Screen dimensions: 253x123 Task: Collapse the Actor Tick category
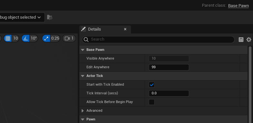83,76
